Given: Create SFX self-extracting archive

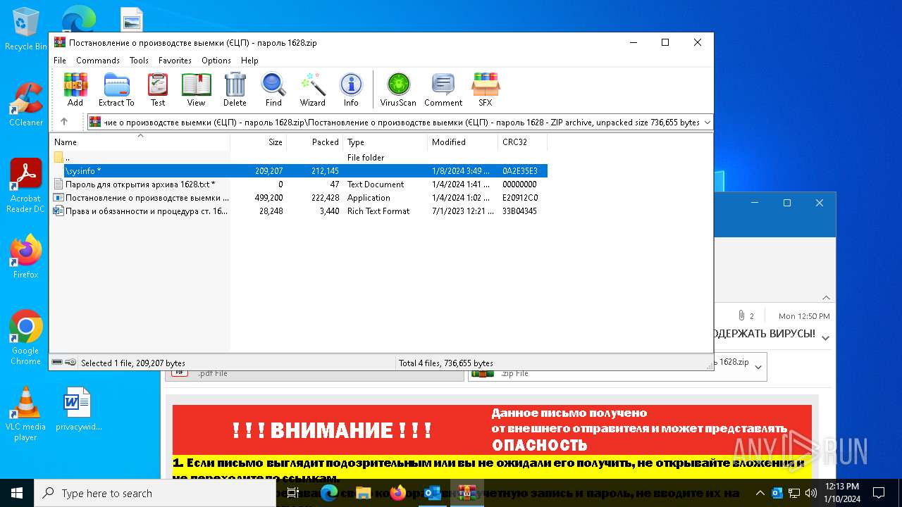Looking at the screenshot, I should pyautogui.click(x=486, y=89).
